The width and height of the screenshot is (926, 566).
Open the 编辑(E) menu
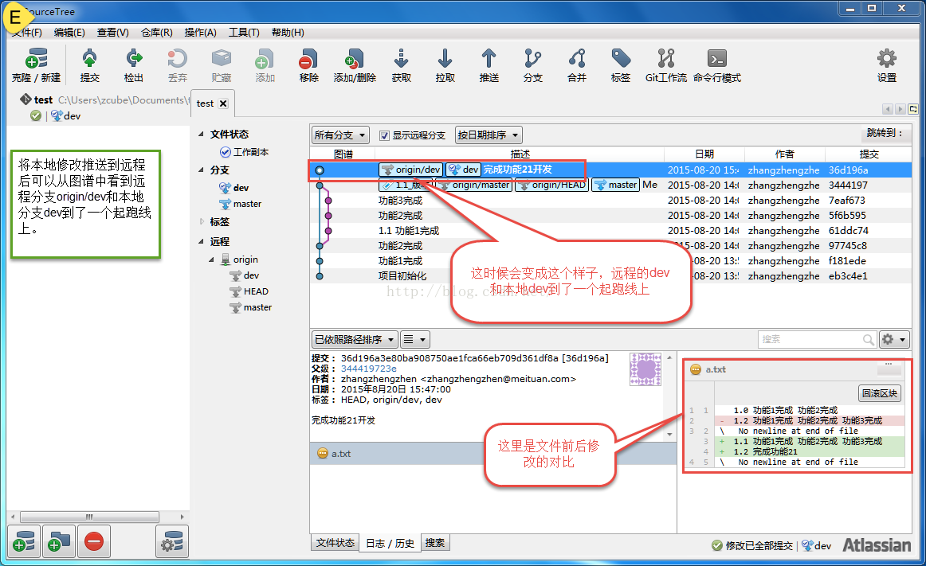[x=69, y=33]
